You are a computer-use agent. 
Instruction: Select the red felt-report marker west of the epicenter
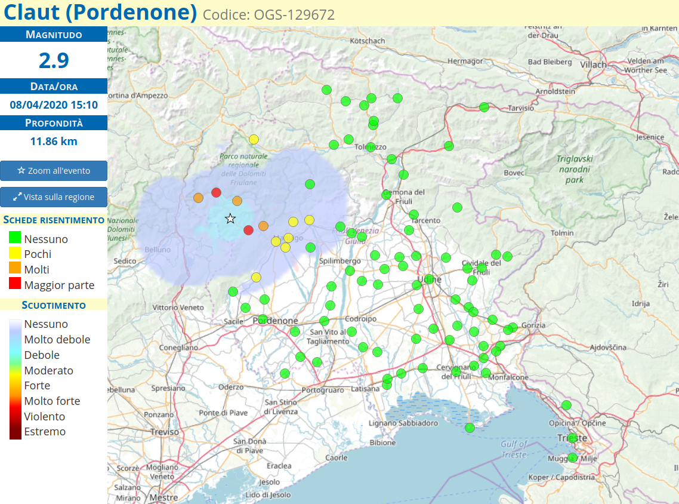(216, 193)
